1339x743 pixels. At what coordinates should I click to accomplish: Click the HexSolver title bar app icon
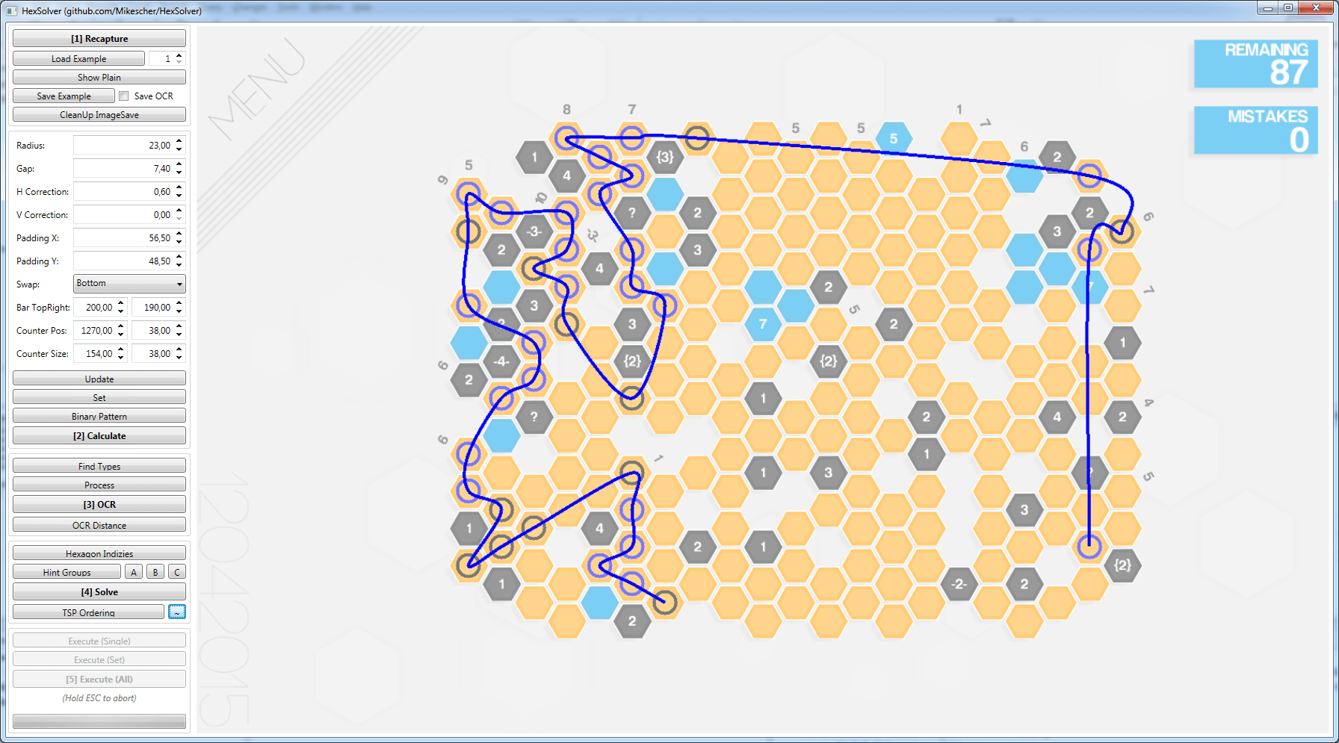click(11, 10)
